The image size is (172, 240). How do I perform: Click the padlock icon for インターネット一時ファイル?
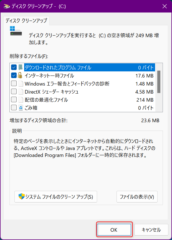(20, 76)
